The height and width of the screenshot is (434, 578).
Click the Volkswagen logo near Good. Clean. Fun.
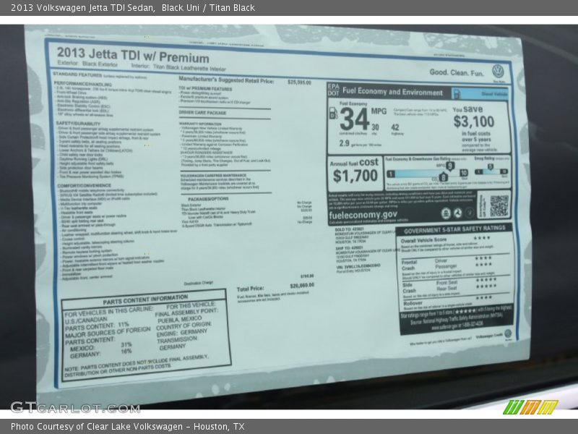[x=497, y=70]
